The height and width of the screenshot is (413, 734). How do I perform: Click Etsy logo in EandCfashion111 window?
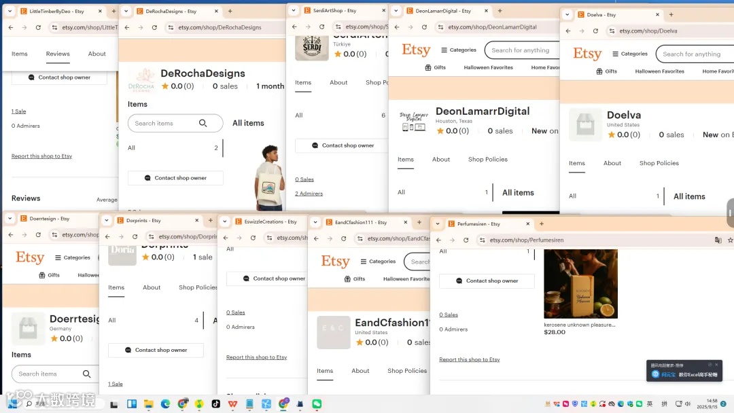[x=335, y=261]
